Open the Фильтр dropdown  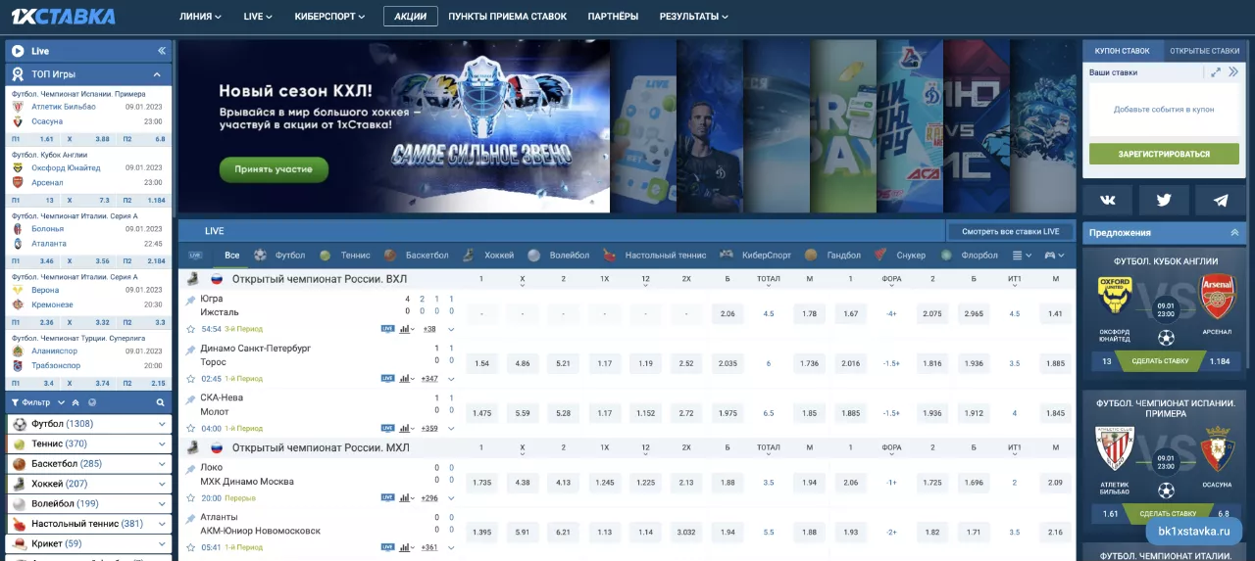(x=39, y=402)
